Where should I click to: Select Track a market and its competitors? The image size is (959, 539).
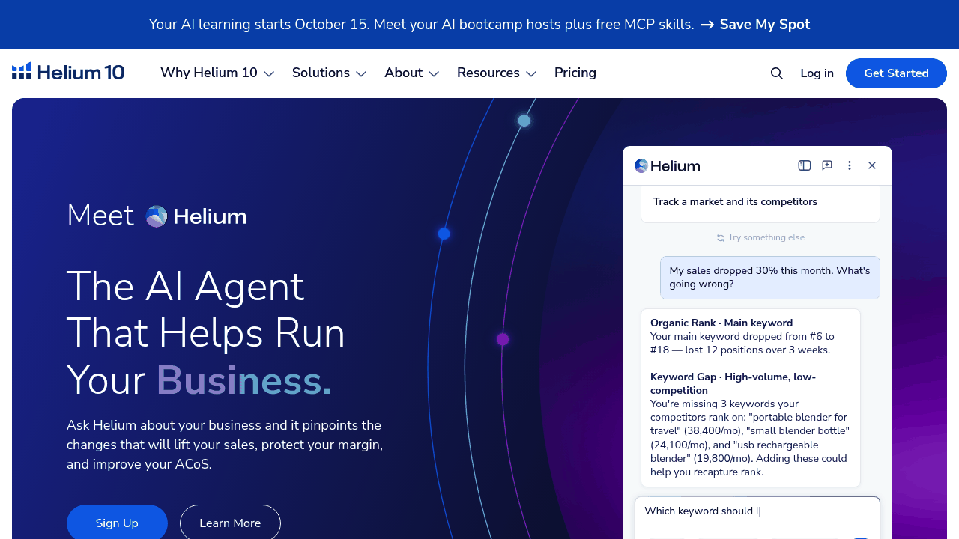tap(760, 202)
